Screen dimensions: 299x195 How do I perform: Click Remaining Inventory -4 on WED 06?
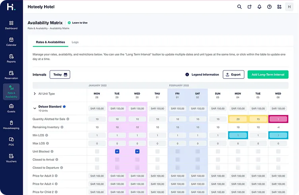click(x=278, y=127)
